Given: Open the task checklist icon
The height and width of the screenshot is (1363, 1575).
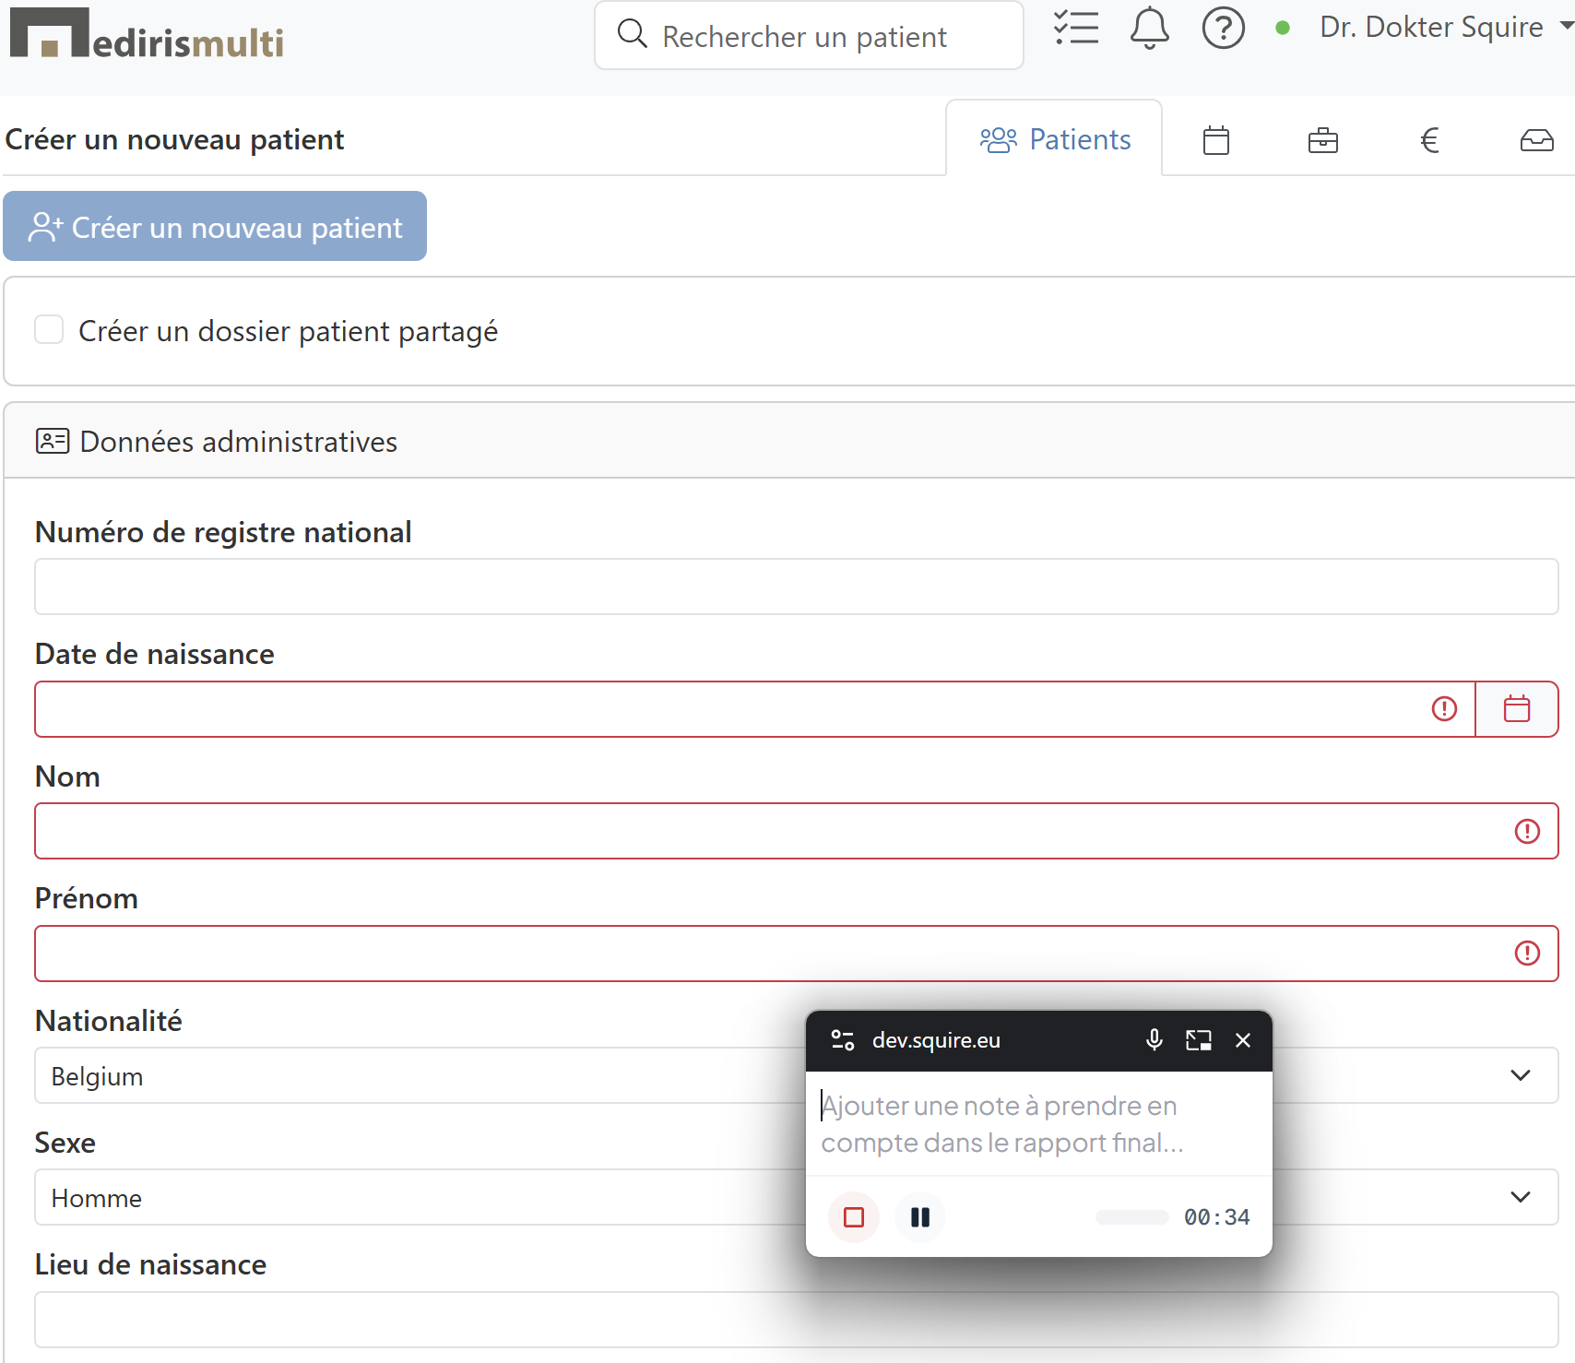Looking at the screenshot, I should click(x=1075, y=29).
